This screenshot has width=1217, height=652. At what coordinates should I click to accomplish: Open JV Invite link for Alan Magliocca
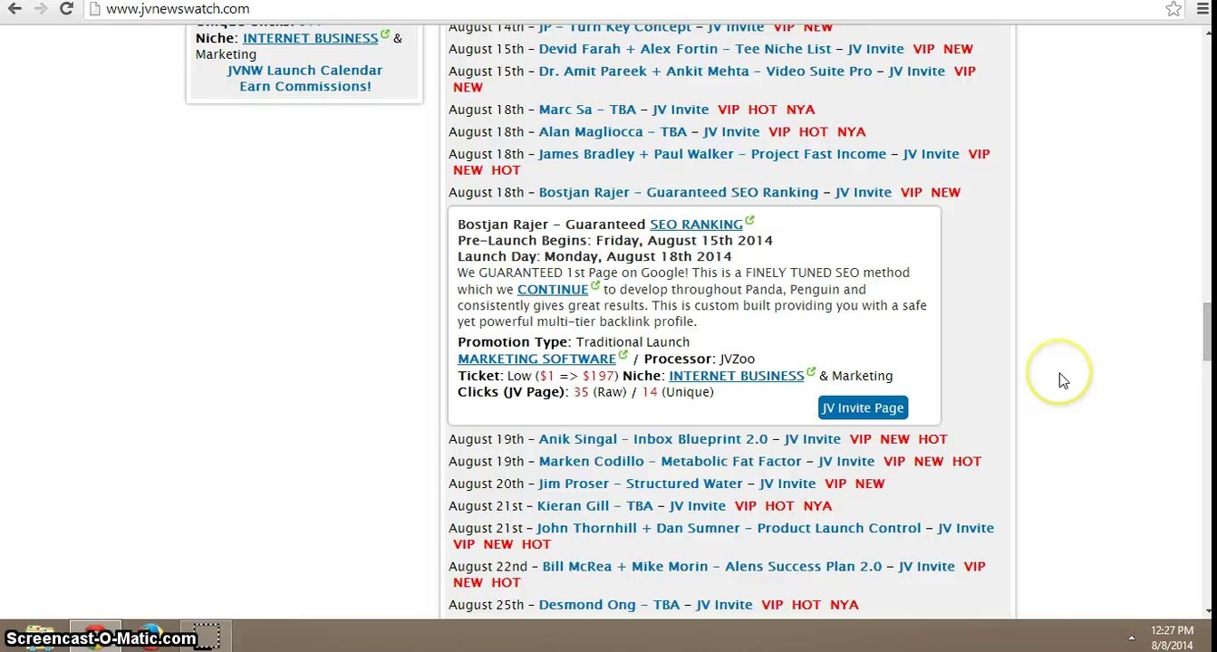(x=732, y=132)
